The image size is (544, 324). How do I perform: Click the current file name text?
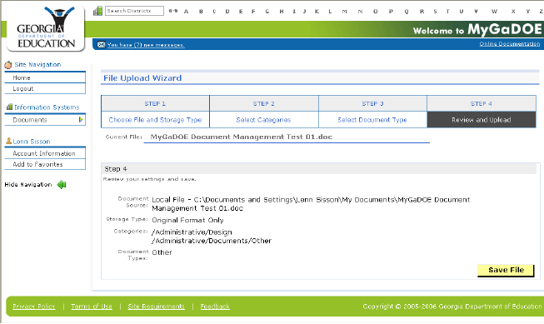(x=241, y=137)
